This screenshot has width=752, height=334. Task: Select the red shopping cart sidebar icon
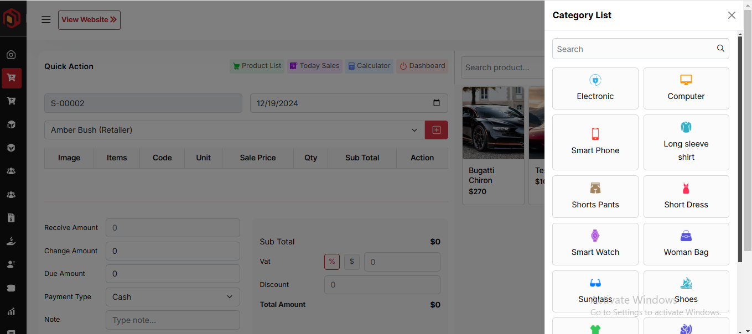[11, 78]
